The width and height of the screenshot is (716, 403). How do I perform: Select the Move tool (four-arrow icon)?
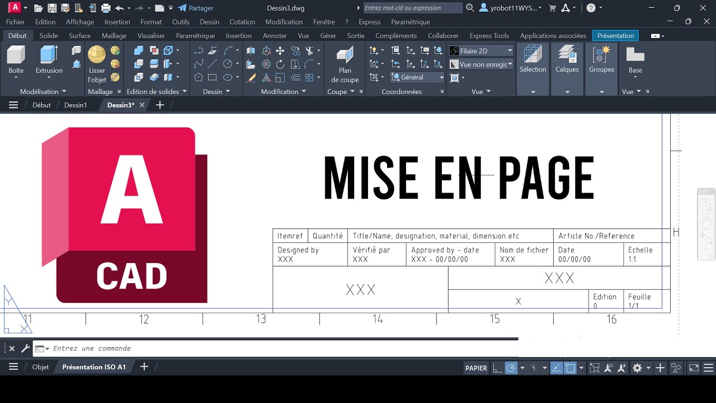point(280,50)
